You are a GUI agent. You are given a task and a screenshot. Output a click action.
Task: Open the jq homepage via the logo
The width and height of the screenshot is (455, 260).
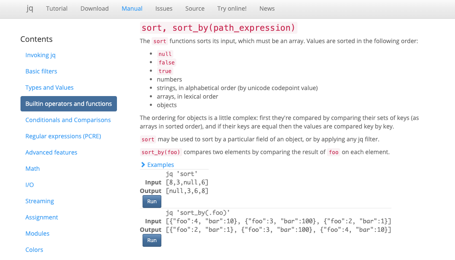pyautogui.click(x=29, y=9)
